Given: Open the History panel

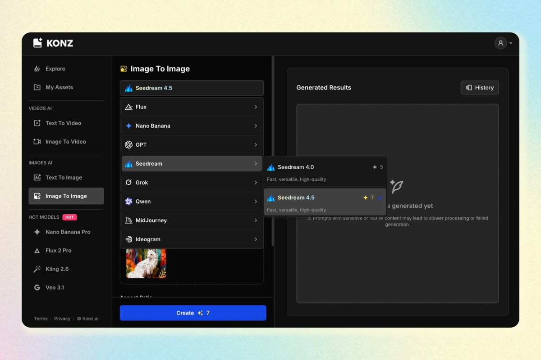Looking at the screenshot, I should pos(480,88).
